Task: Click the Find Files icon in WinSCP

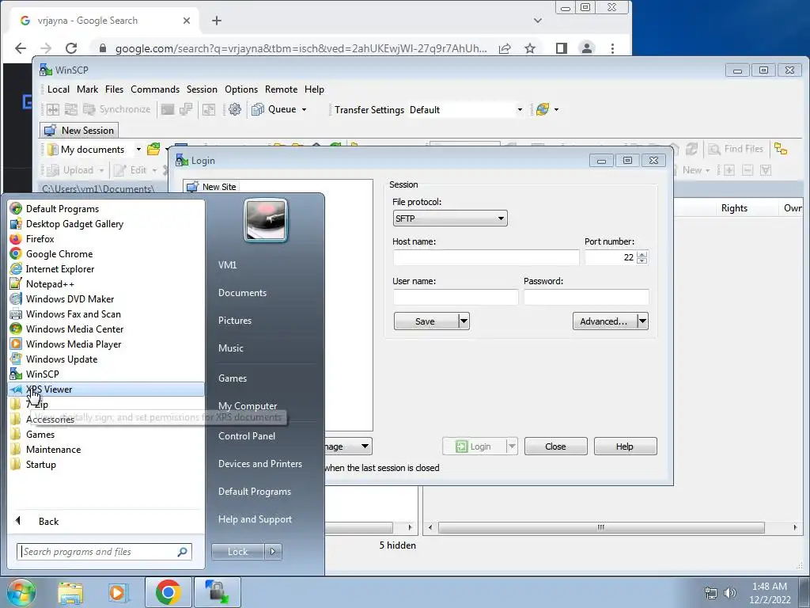Action: coord(714,150)
